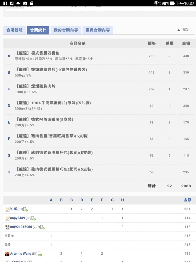This screenshot has width=196, height=262.
Task: Click column header E in member table
Action: tap(92, 200)
